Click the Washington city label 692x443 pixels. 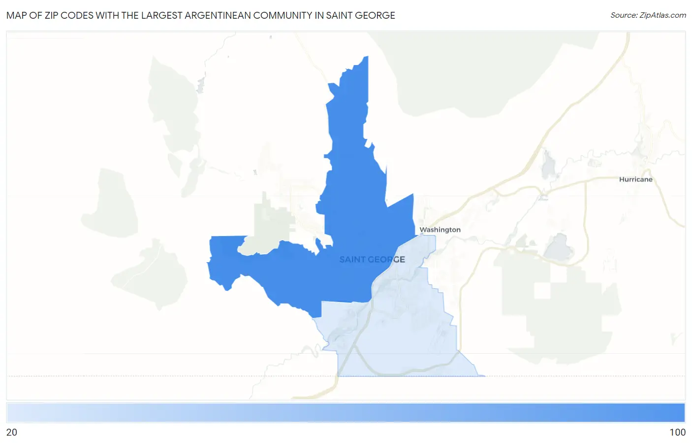point(440,230)
